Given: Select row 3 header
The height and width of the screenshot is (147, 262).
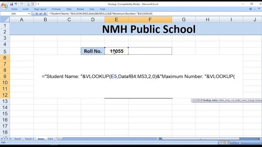Looking at the screenshot, I should (x=5, y=38).
